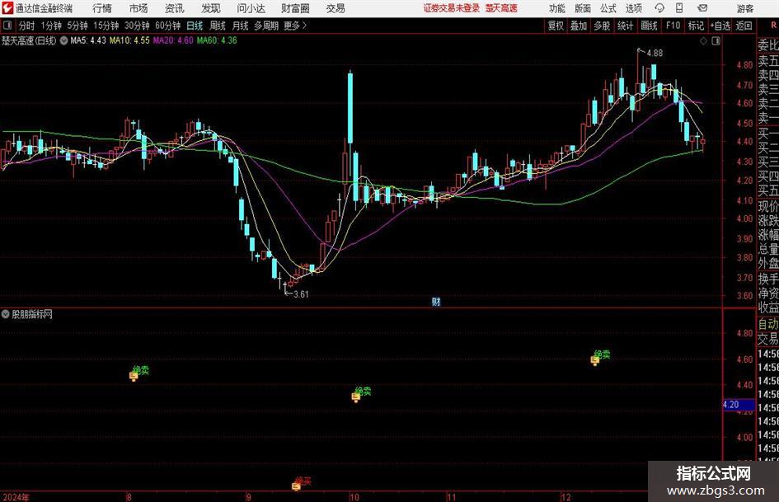This screenshot has height=502, width=779.
Task: Open MA indicator settings icon beside 楚天高速(日线)
Action: [x=63, y=40]
